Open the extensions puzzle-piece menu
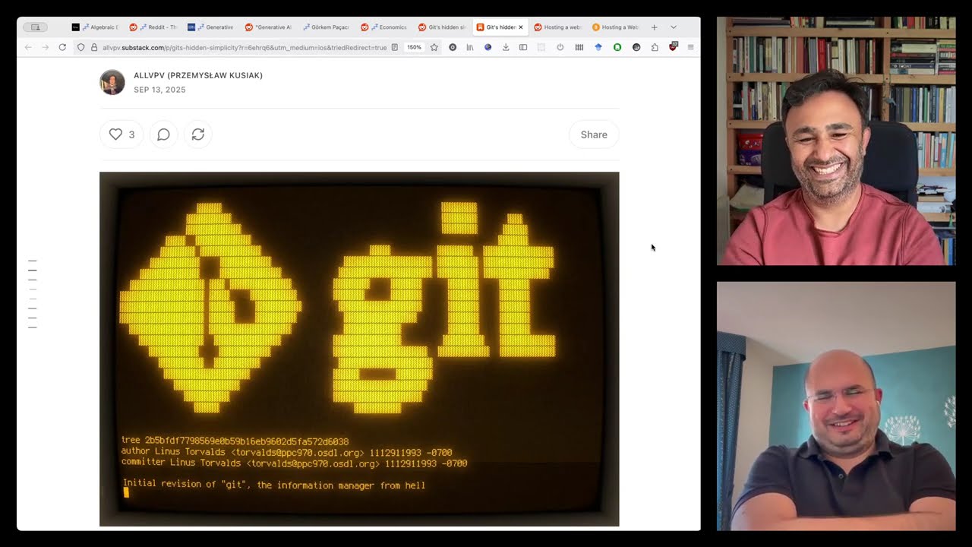The width and height of the screenshot is (972, 547). tap(655, 47)
